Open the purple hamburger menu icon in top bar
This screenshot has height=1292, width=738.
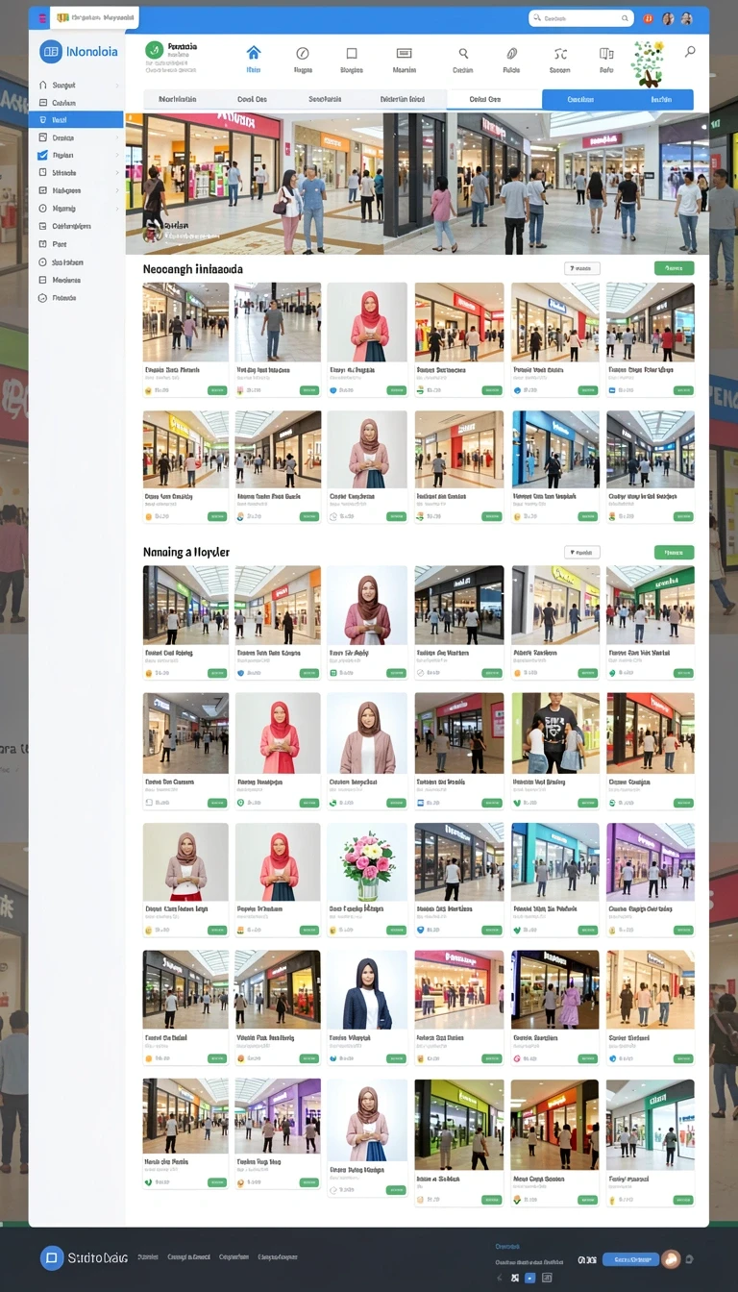41,18
